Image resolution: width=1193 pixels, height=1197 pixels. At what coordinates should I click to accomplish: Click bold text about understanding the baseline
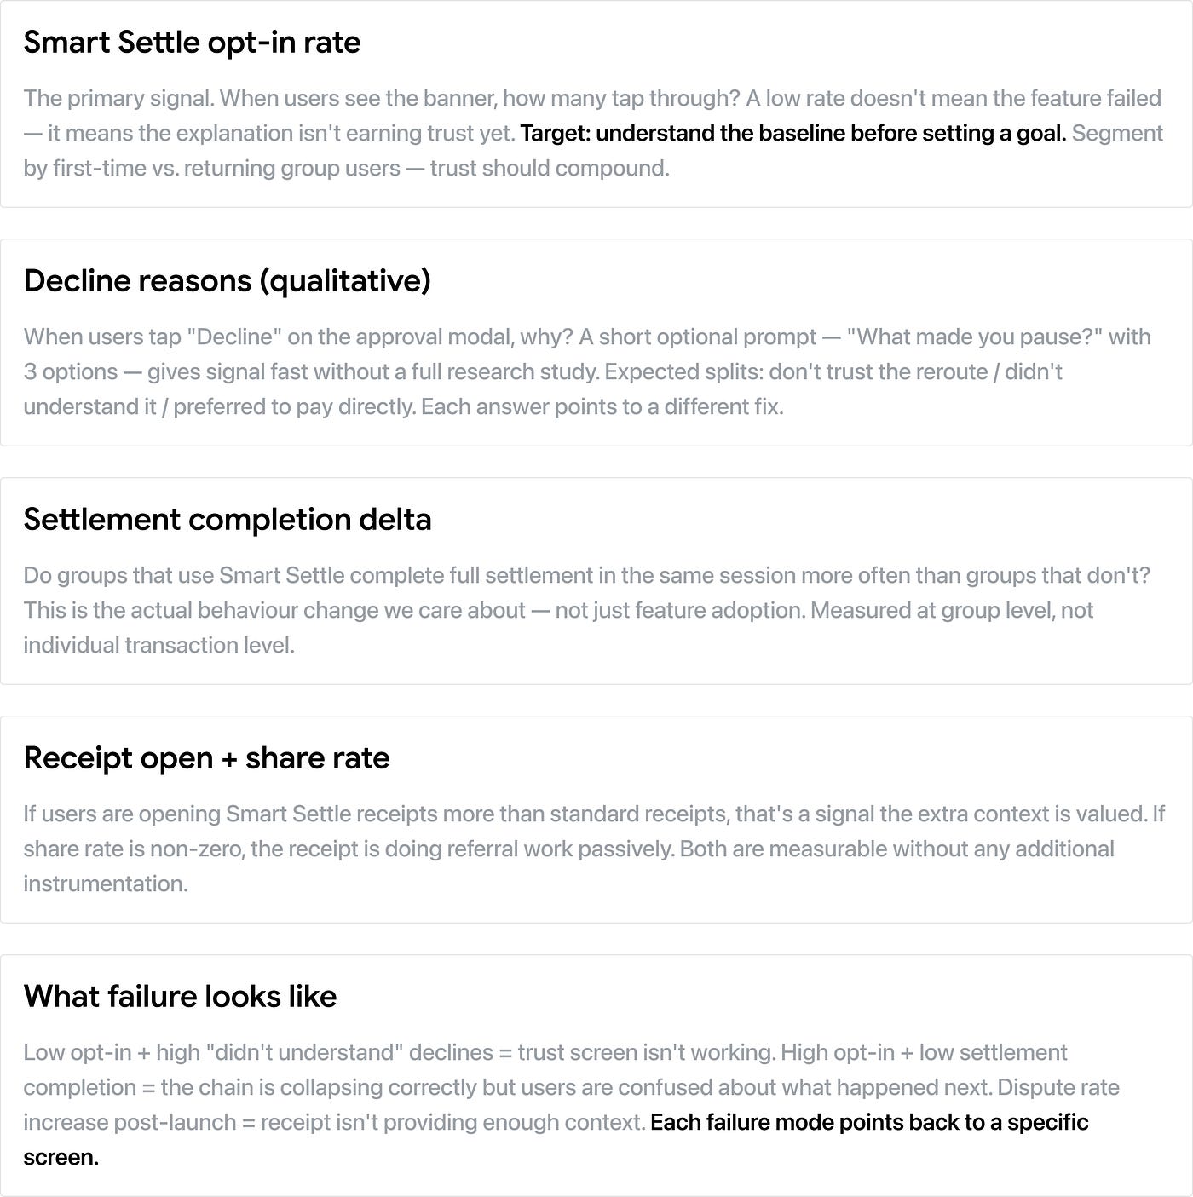click(793, 133)
